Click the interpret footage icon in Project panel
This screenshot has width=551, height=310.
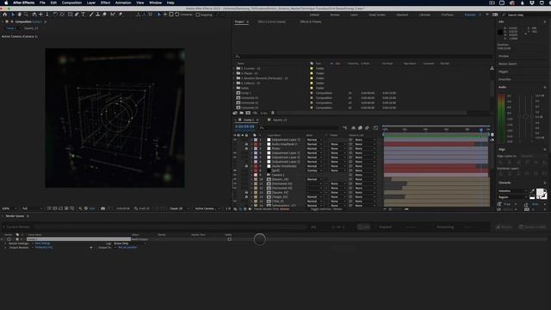(235, 113)
